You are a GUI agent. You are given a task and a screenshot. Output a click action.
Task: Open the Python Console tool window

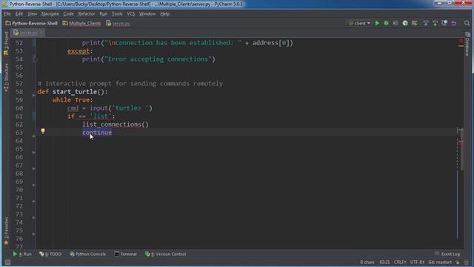point(87,254)
